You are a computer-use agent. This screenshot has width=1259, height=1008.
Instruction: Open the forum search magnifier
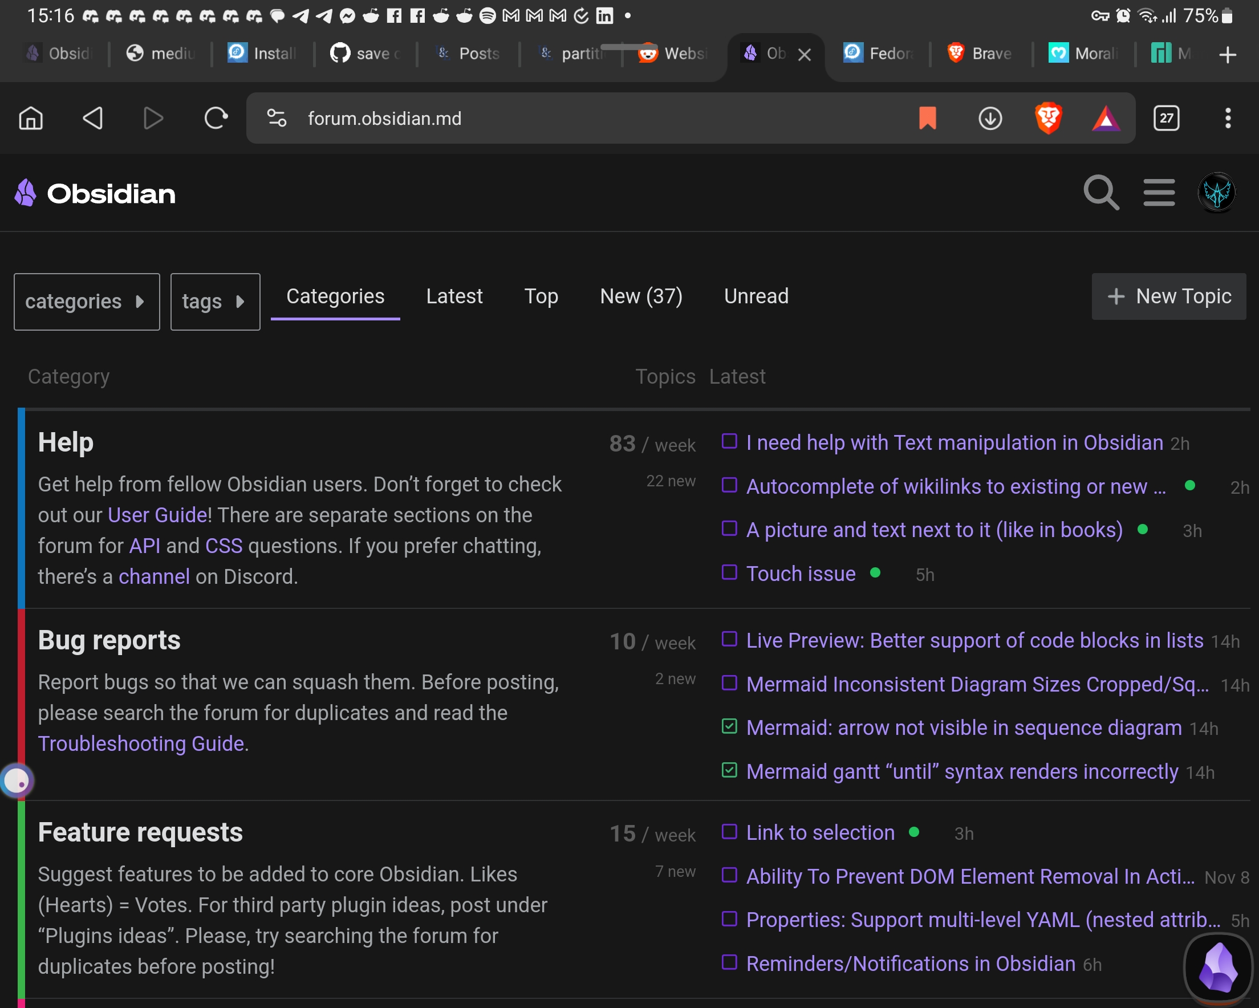[x=1100, y=193]
